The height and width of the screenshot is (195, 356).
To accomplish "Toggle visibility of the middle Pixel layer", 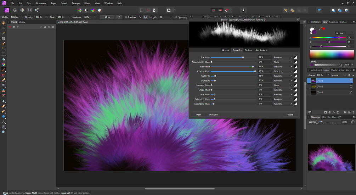I will (x=351, y=87).
